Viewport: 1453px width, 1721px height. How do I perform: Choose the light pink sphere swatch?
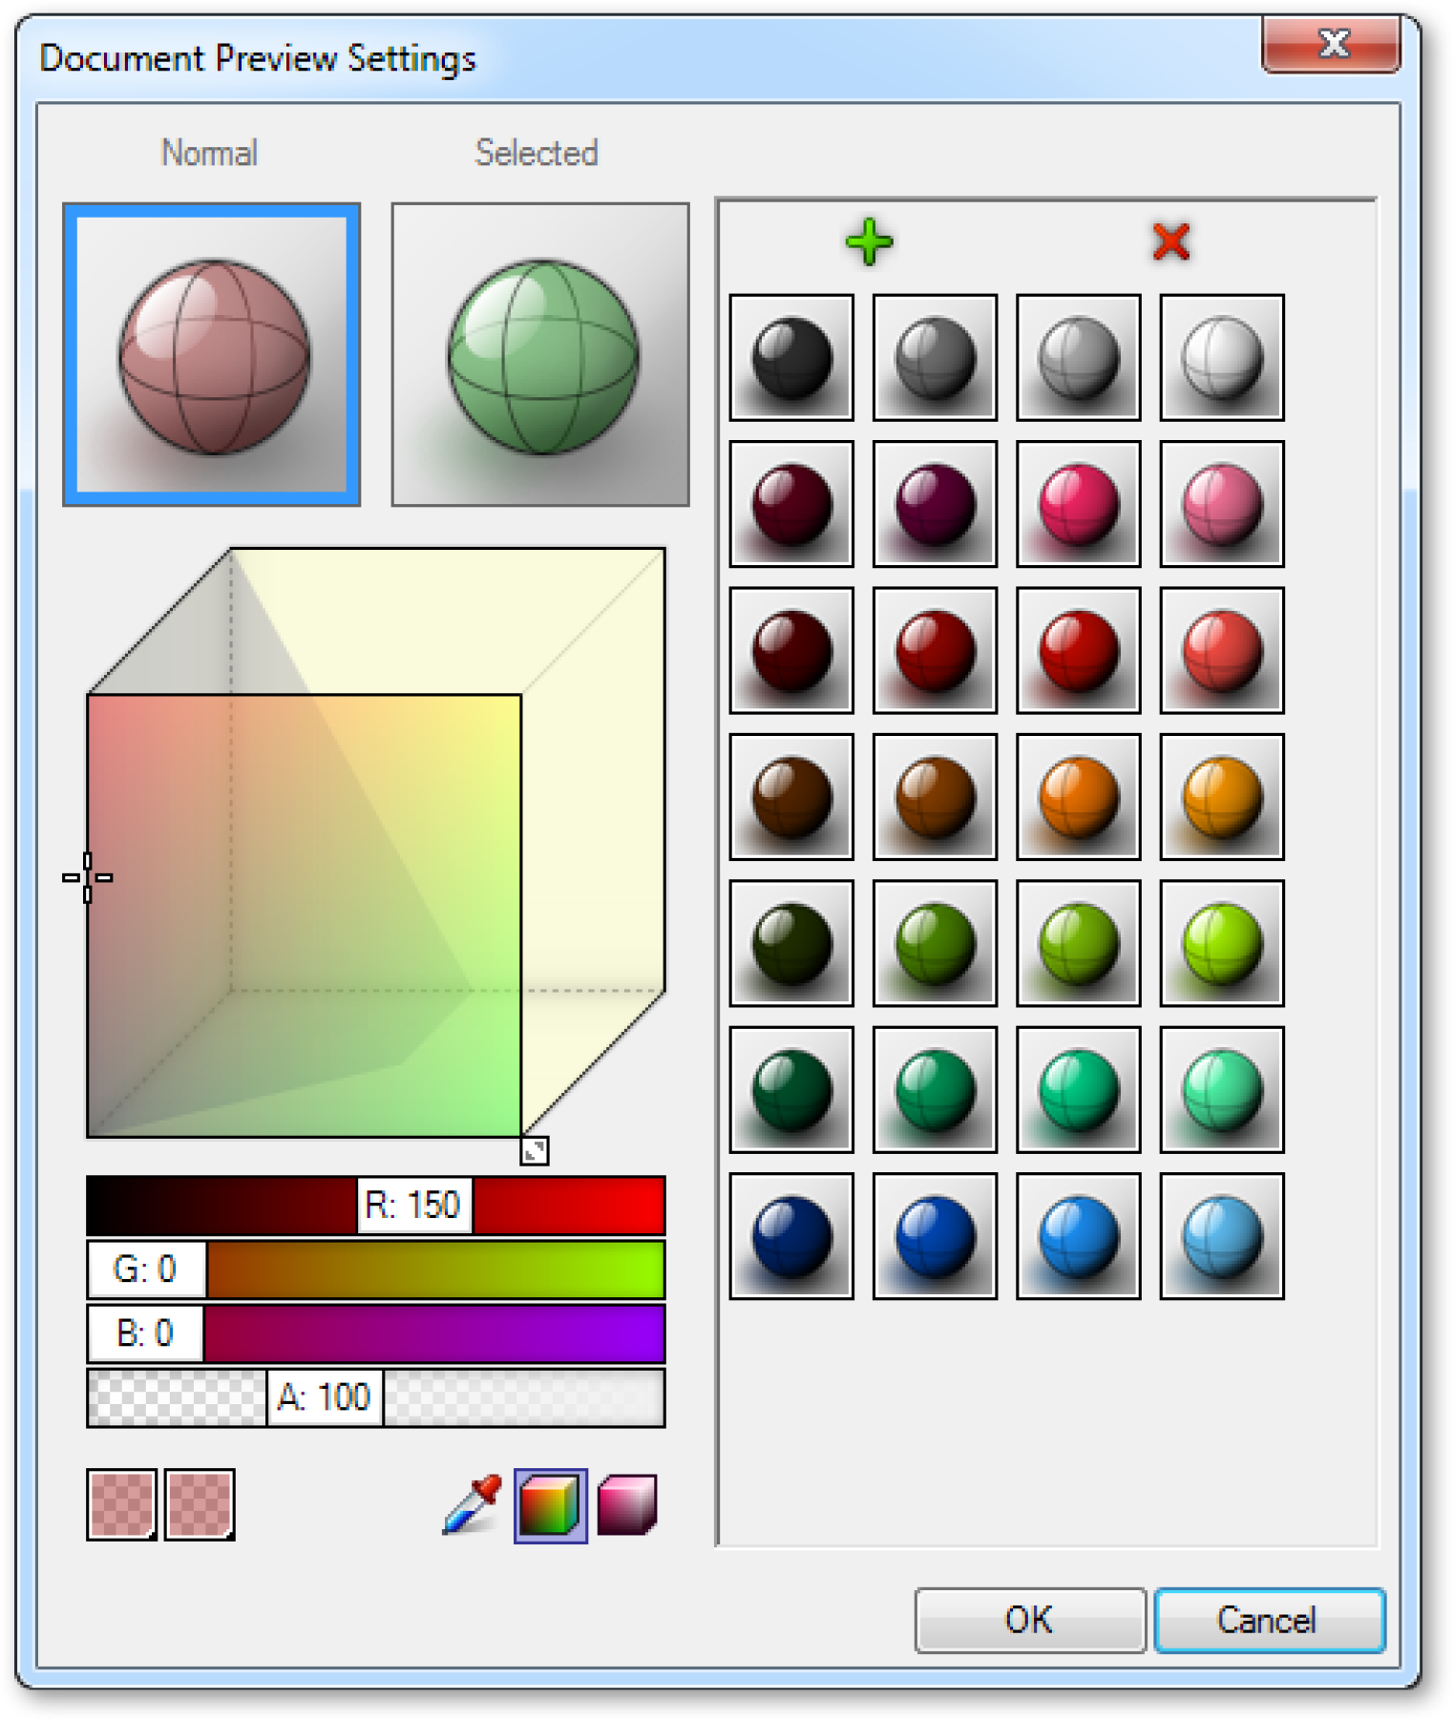point(1221,504)
